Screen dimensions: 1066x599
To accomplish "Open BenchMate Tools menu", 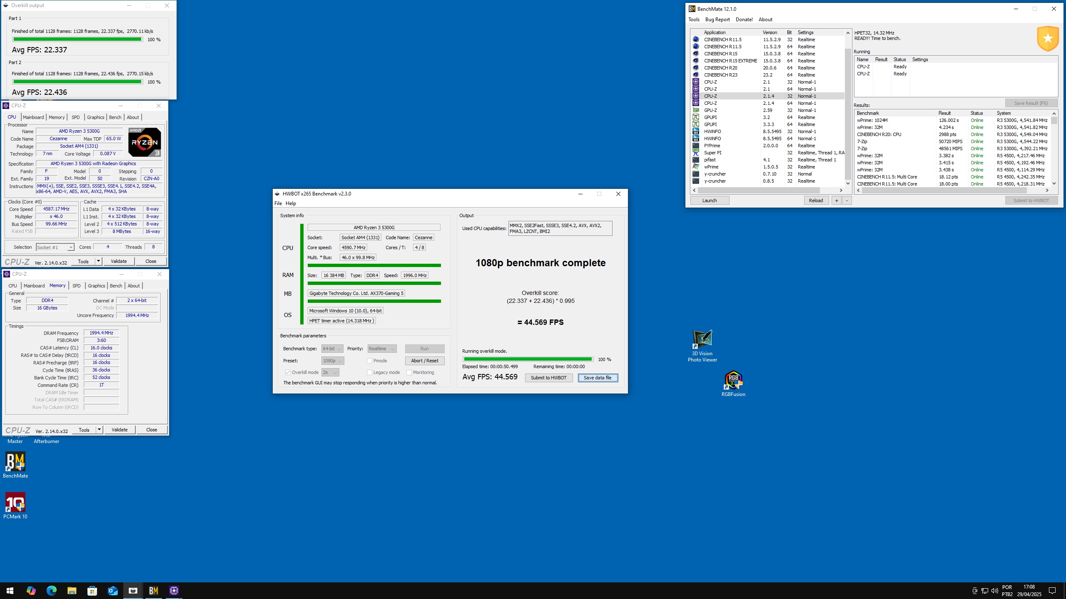I will (x=694, y=20).
